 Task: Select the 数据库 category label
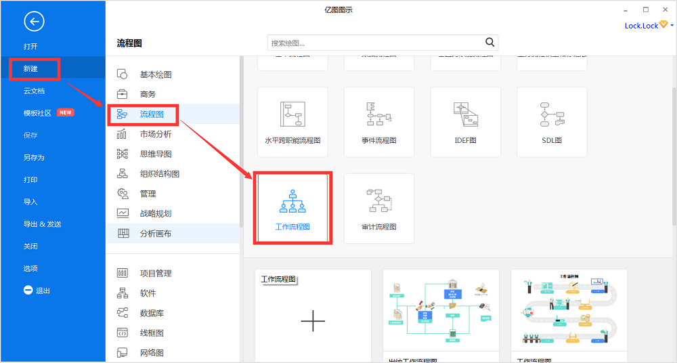coord(152,313)
